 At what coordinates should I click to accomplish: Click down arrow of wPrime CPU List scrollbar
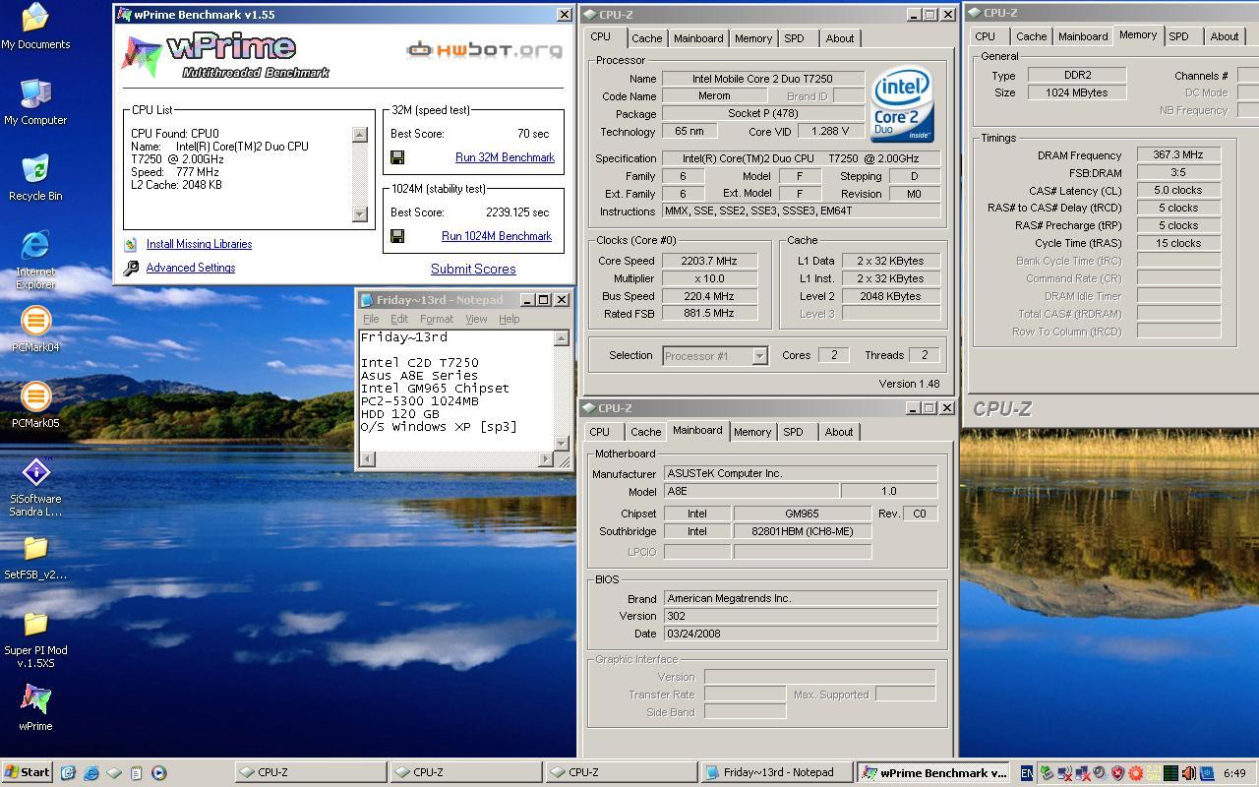[x=360, y=213]
